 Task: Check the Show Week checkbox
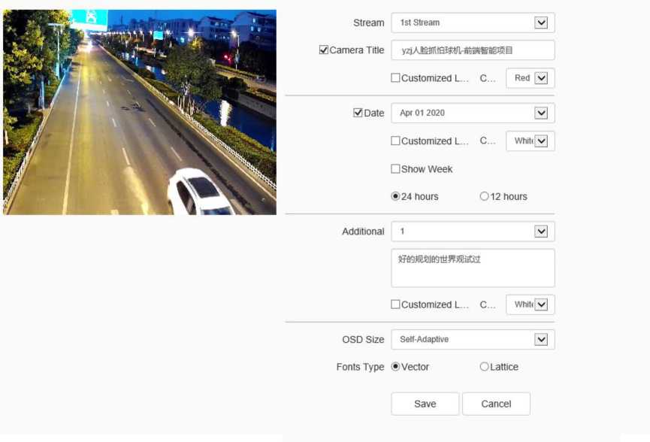(396, 169)
